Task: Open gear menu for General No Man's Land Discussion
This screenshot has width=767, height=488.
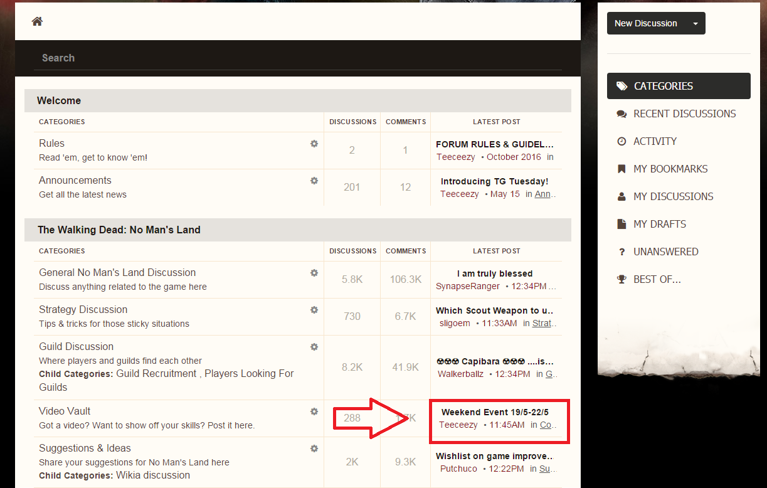Action: point(314,273)
